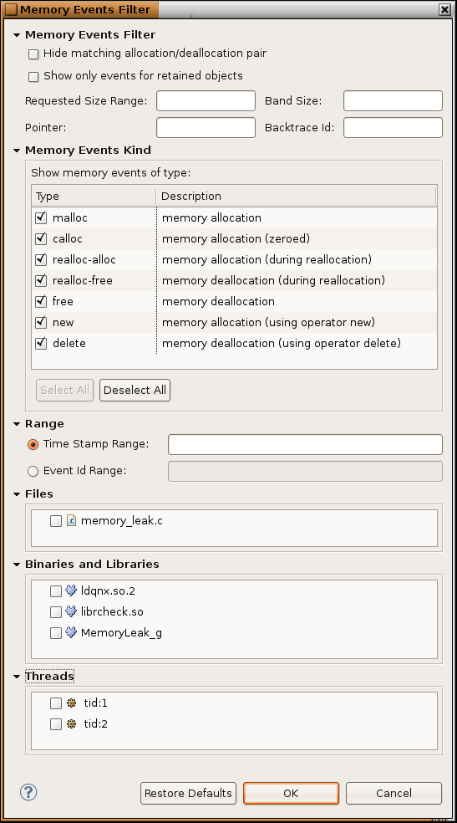
Task: Uncheck the free event type
Action: (41, 301)
